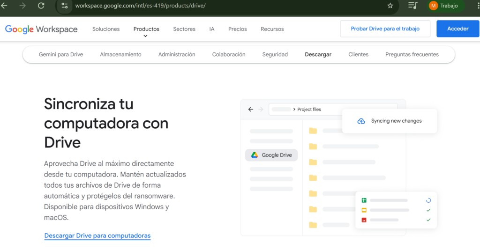Reload the page with refresh icon
This screenshot has height=250, width=480.
tap(41, 6)
